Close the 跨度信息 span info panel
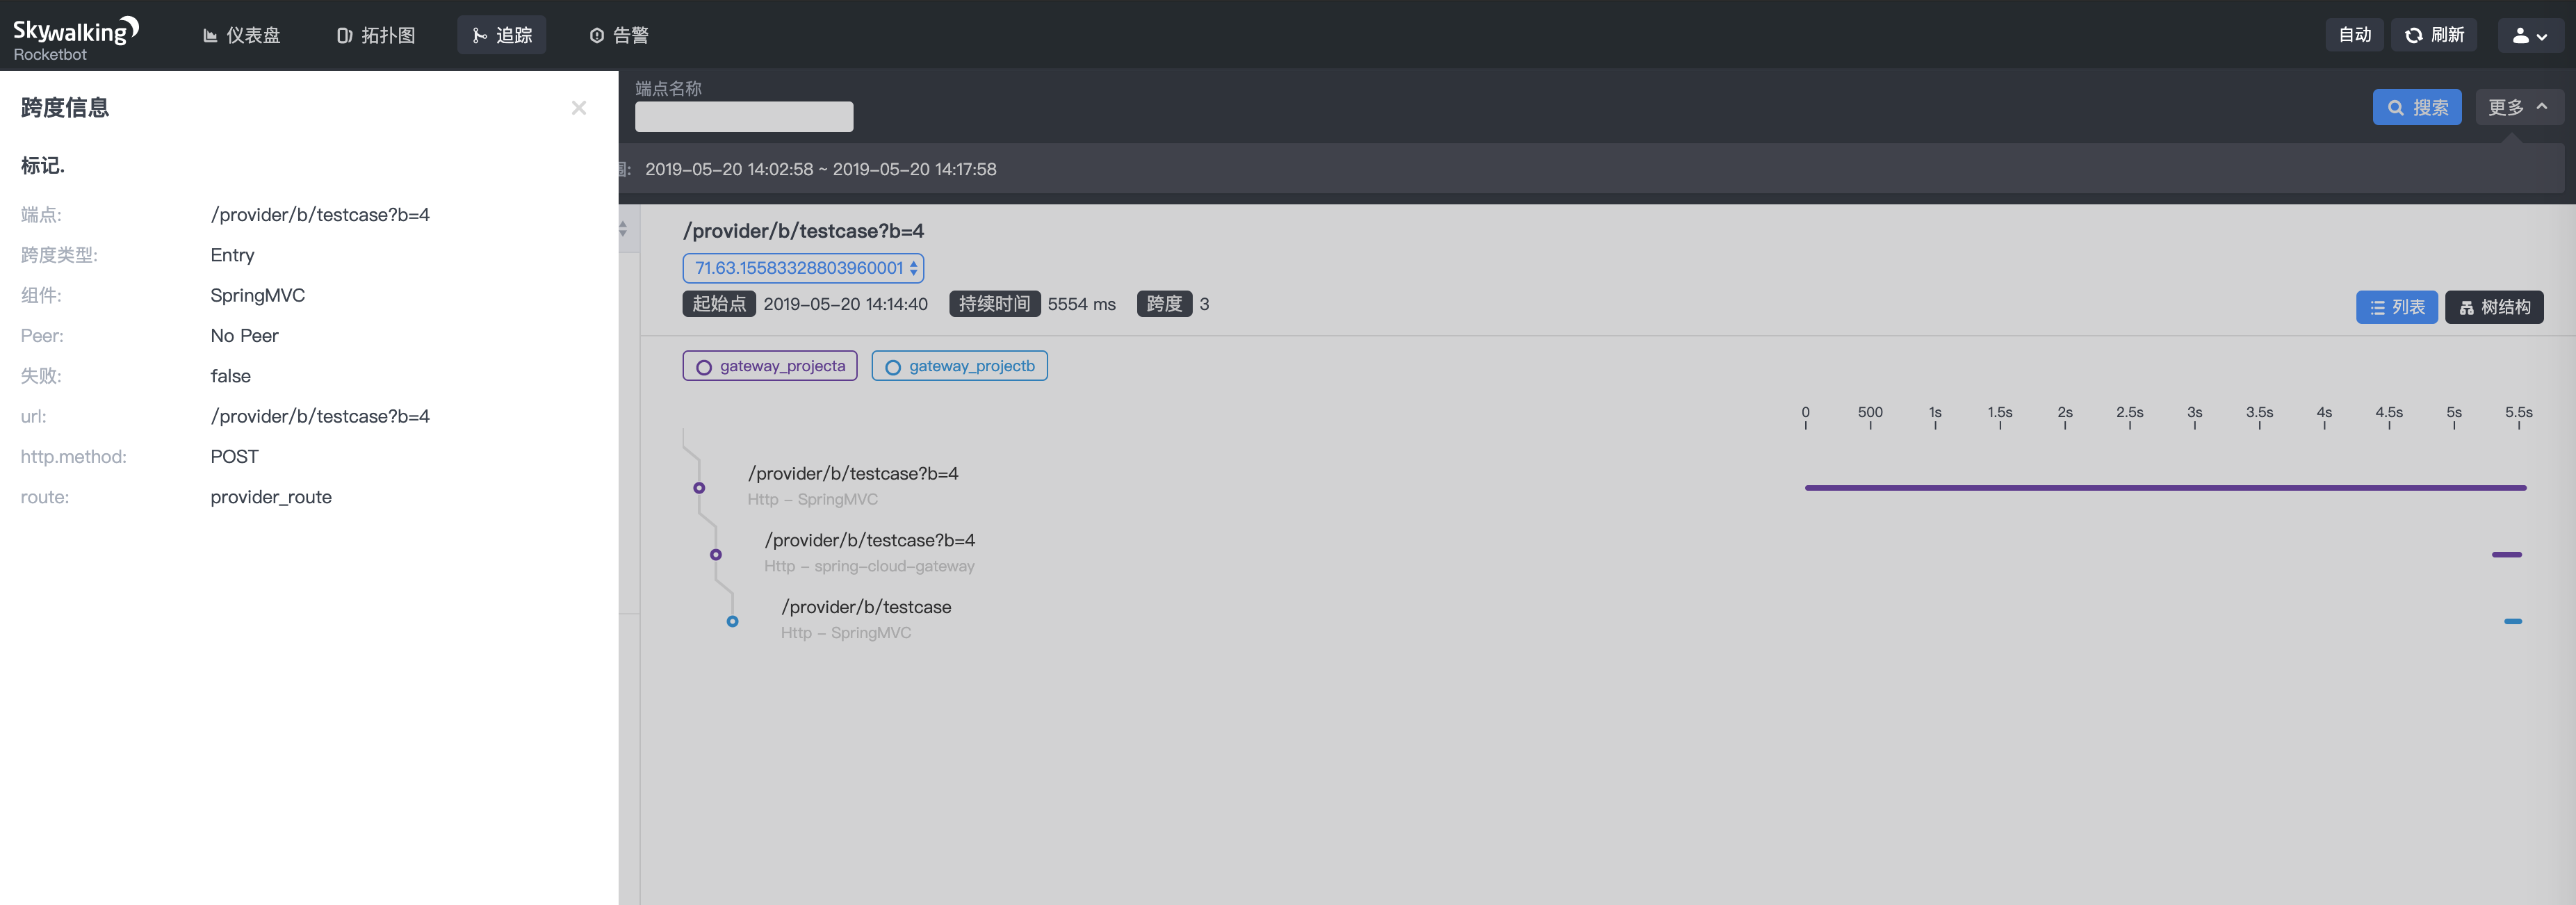 point(579,108)
